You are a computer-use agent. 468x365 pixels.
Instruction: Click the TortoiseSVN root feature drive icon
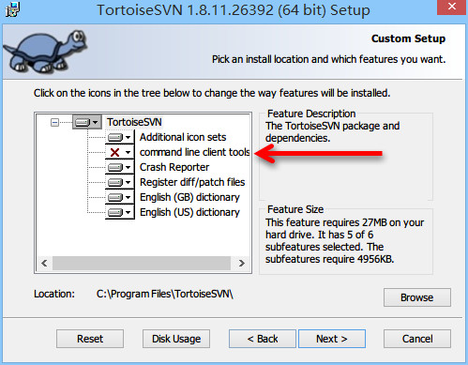pos(83,122)
